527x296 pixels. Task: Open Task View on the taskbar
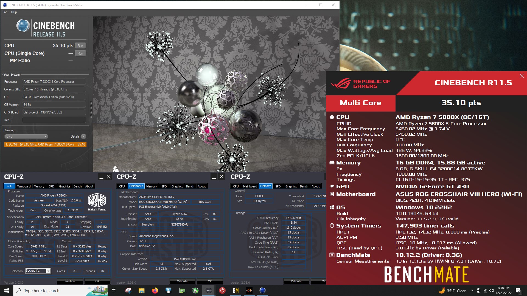[114, 291]
